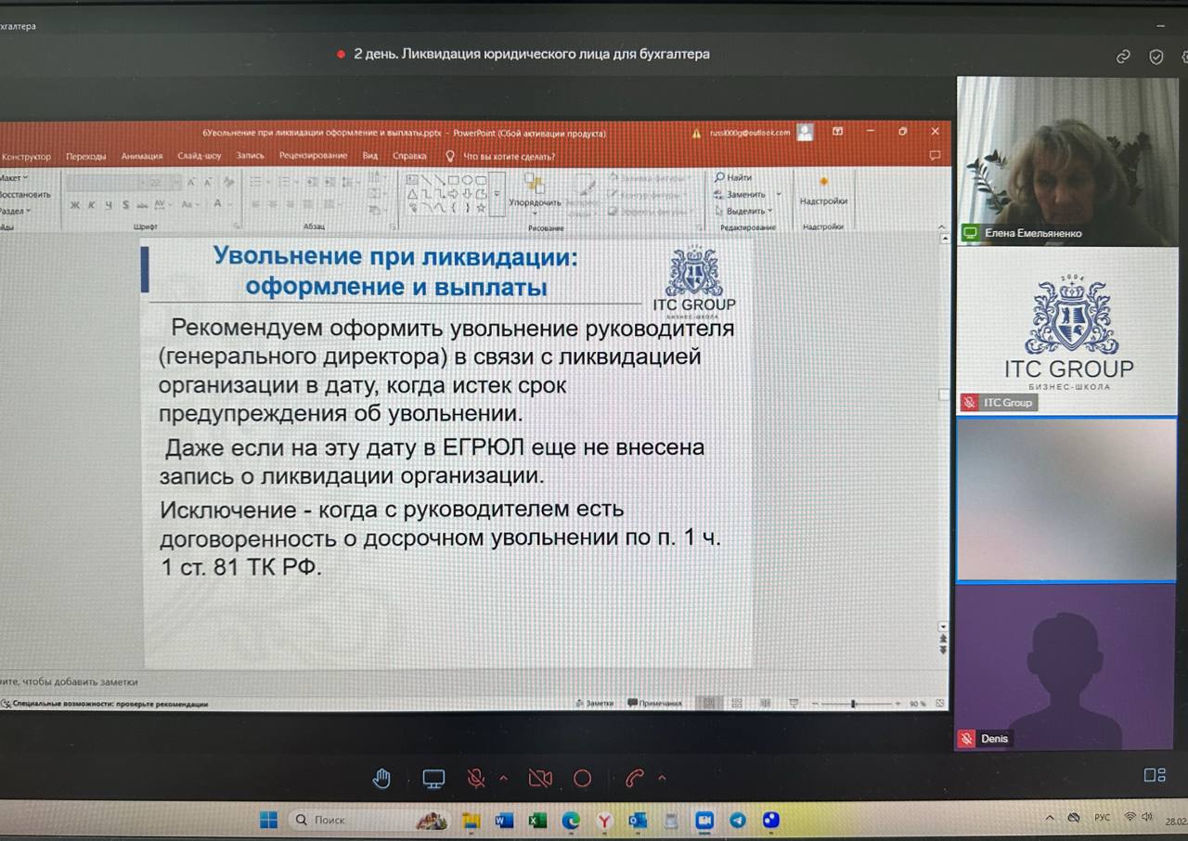Raise hand in the conference
Viewport: 1188px width, 841px height.
(x=381, y=779)
